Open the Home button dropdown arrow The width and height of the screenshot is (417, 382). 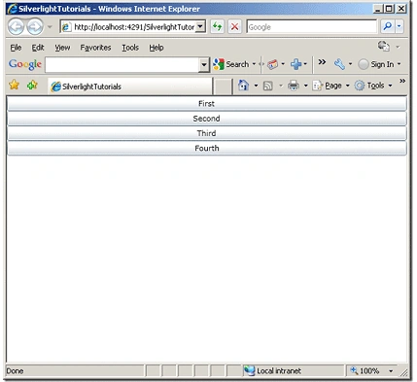256,86
